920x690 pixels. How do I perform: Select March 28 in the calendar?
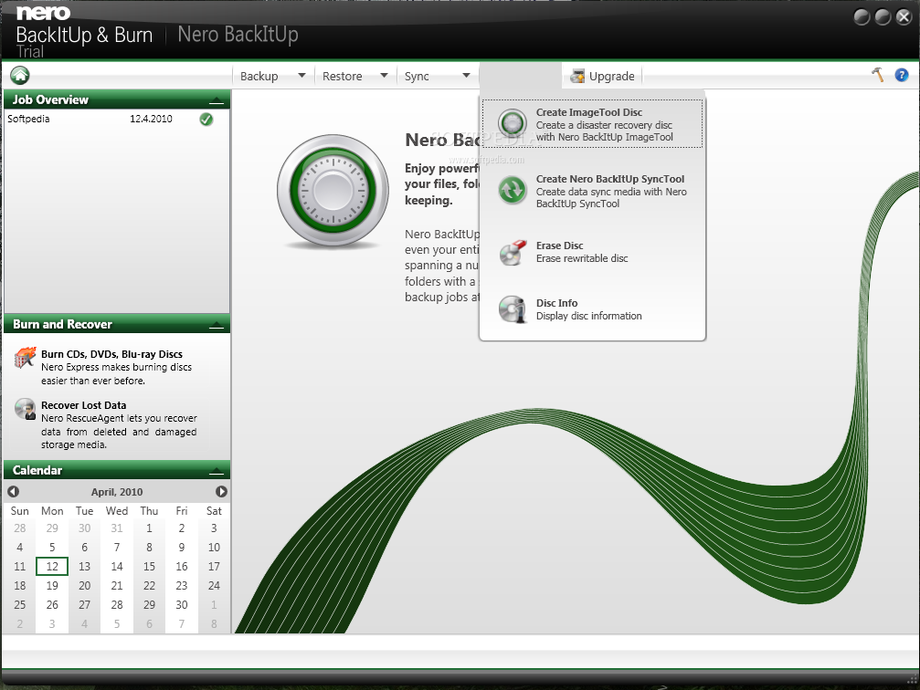click(20, 528)
